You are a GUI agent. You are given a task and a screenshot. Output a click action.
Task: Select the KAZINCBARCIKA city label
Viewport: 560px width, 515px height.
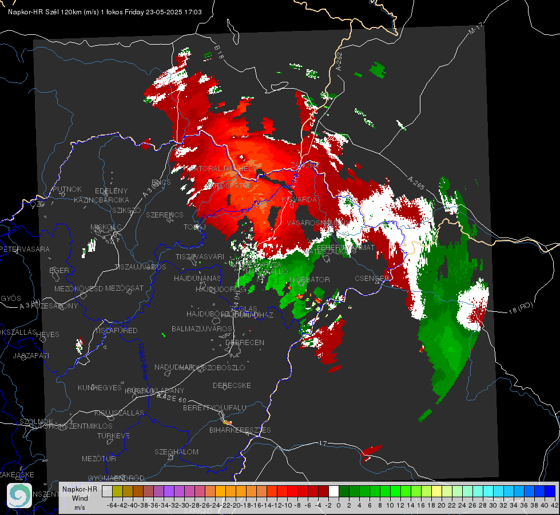point(101,200)
